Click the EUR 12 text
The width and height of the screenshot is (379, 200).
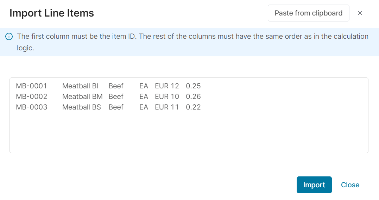(x=167, y=86)
